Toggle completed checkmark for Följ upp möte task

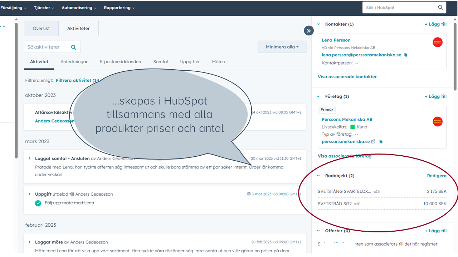(x=38, y=203)
